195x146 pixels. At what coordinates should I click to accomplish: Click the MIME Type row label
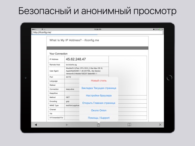point(54,105)
